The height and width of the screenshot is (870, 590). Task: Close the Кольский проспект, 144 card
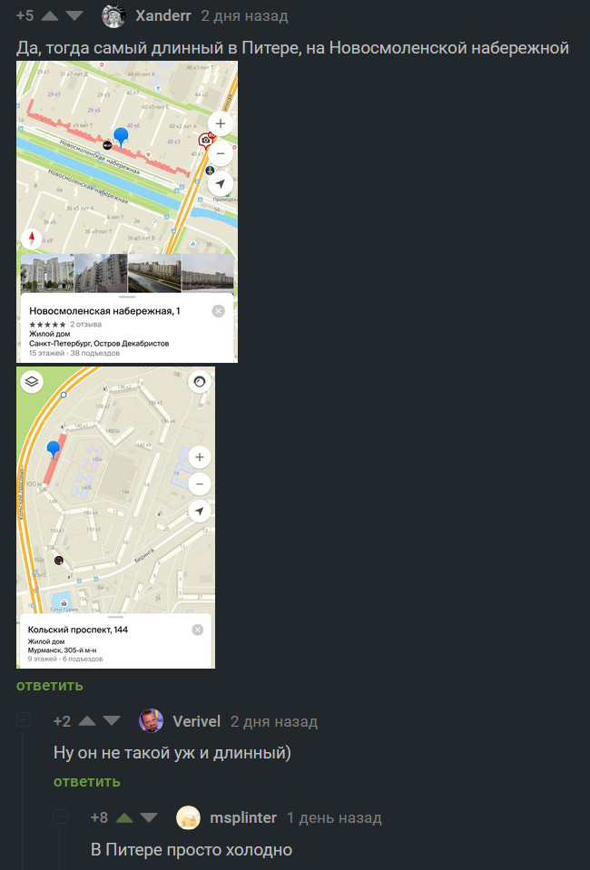198,630
